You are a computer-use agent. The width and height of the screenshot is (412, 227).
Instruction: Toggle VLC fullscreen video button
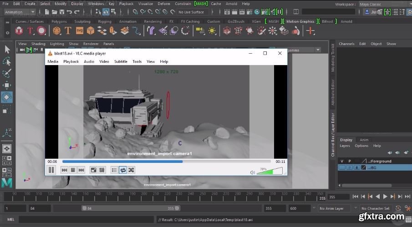tap(94, 170)
